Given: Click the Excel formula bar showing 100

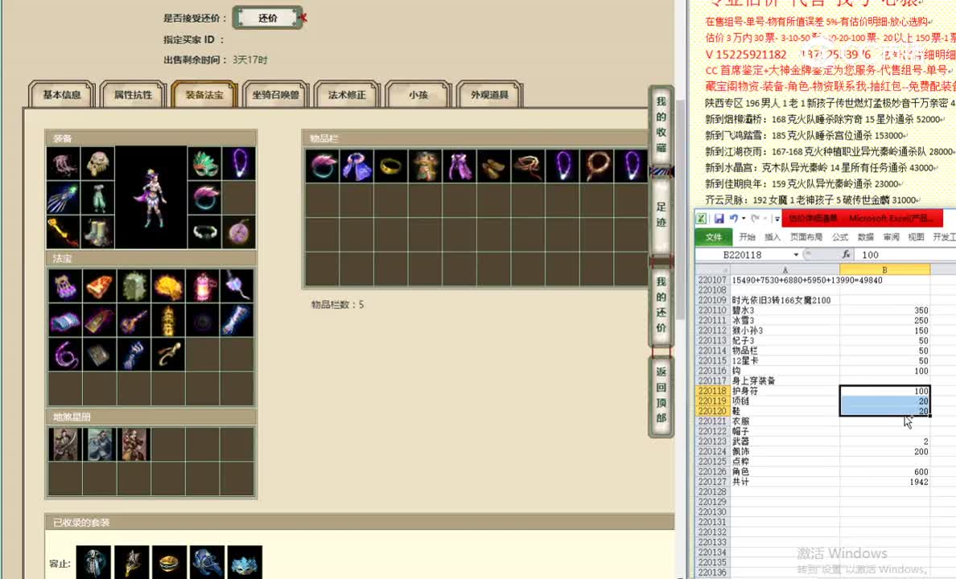Looking at the screenshot, I should point(905,255).
